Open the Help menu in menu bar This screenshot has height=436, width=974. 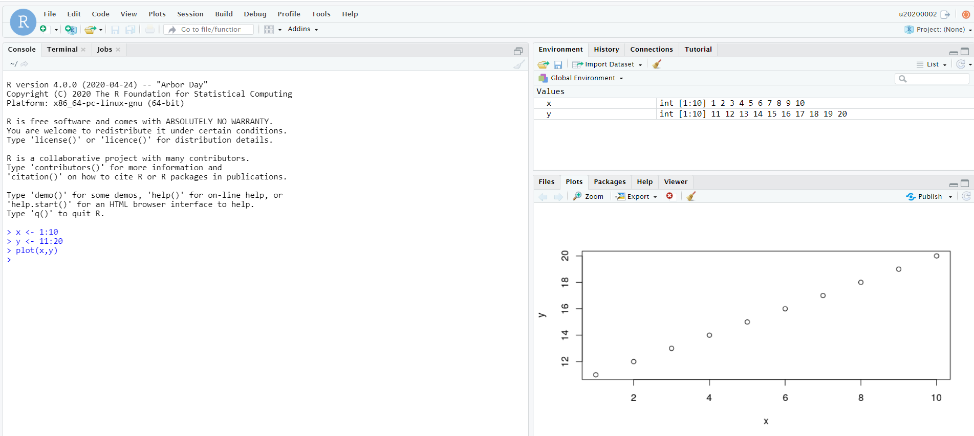point(350,14)
